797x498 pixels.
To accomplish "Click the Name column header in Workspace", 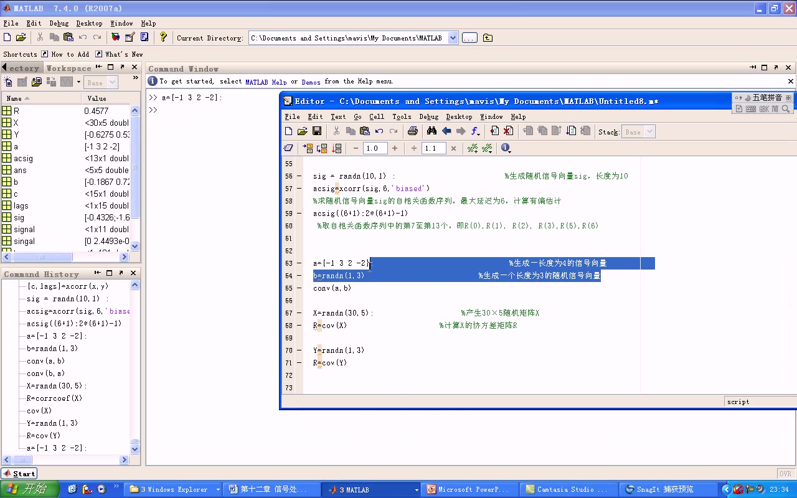I will (41, 98).
